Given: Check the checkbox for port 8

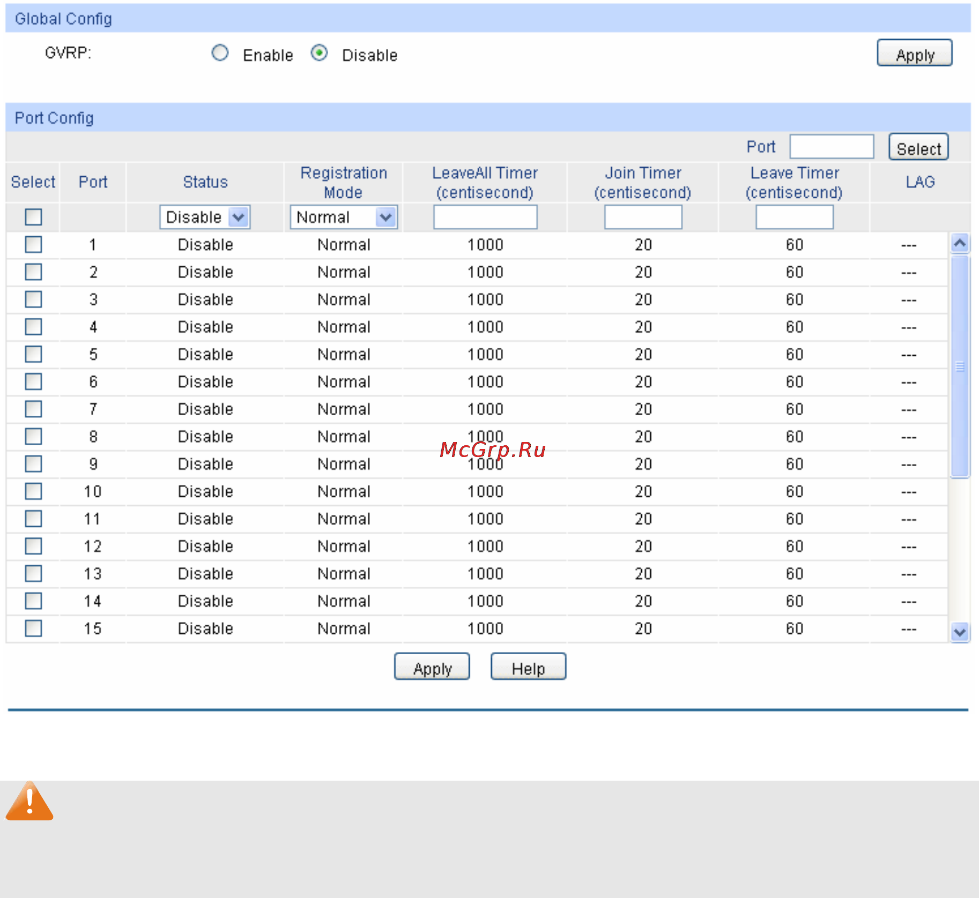Looking at the screenshot, I should [33, 437].
